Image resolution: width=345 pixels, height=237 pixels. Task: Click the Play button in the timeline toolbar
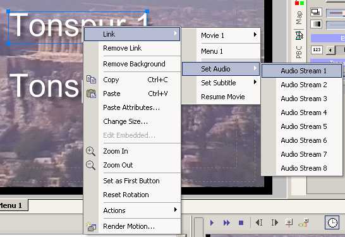click(x=212, y=223)
